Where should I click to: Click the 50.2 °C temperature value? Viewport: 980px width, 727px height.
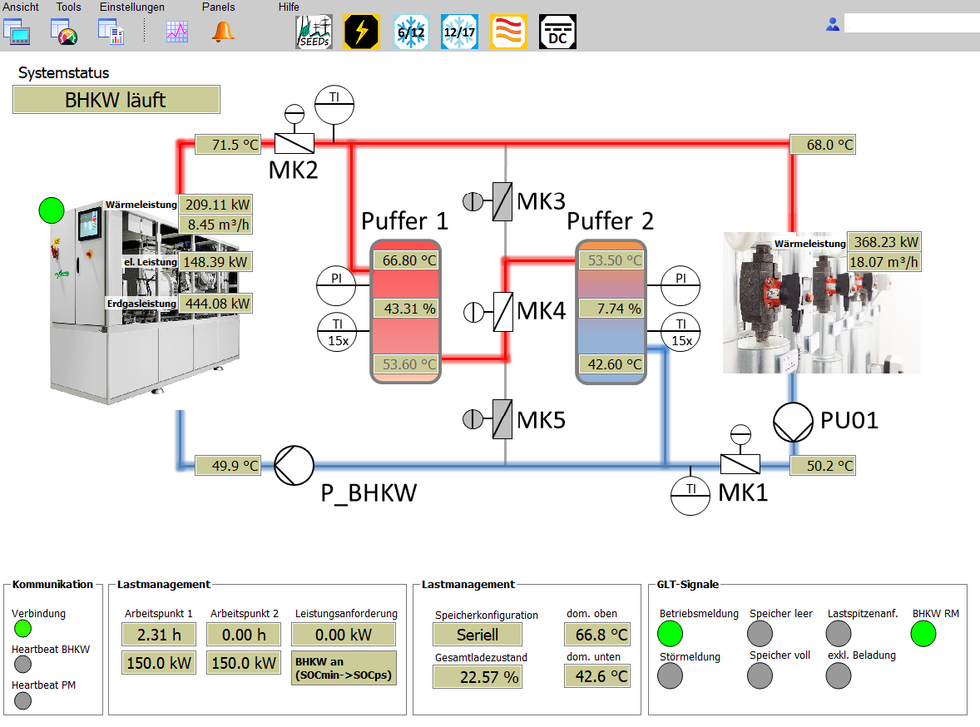coord(823,466)
